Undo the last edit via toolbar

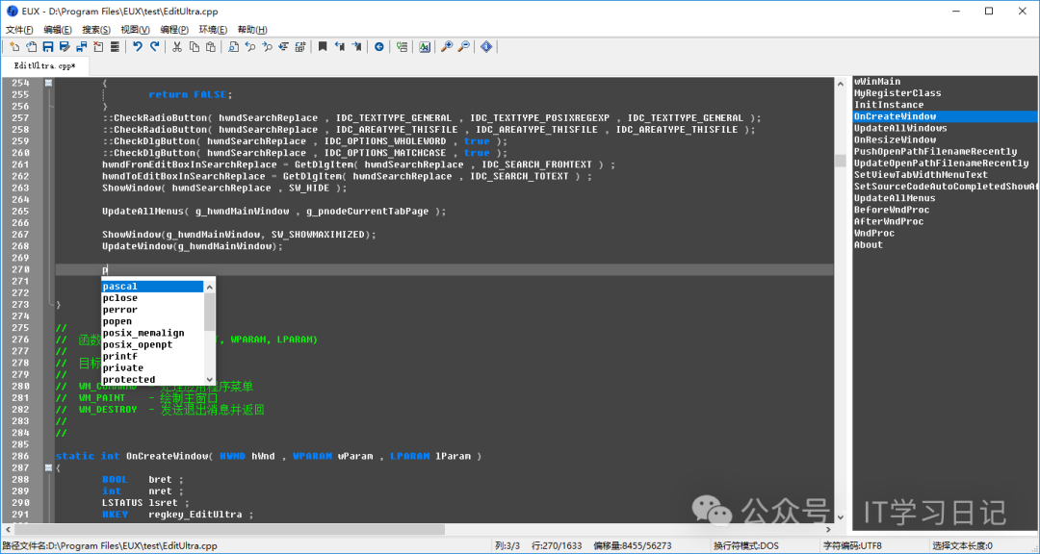(x=138, y=46)
